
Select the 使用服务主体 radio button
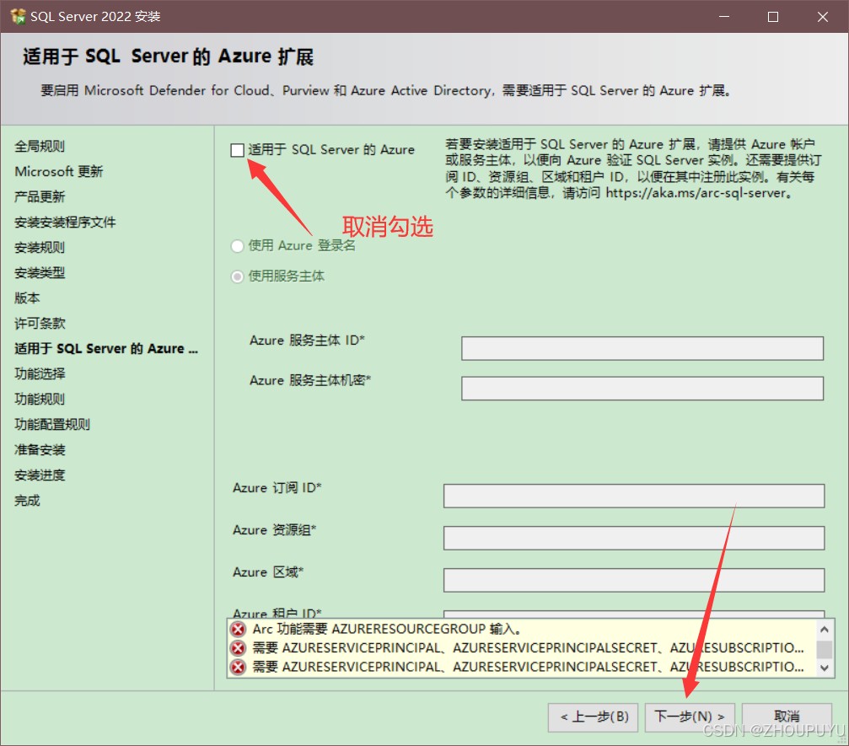[x=238, y=276]
